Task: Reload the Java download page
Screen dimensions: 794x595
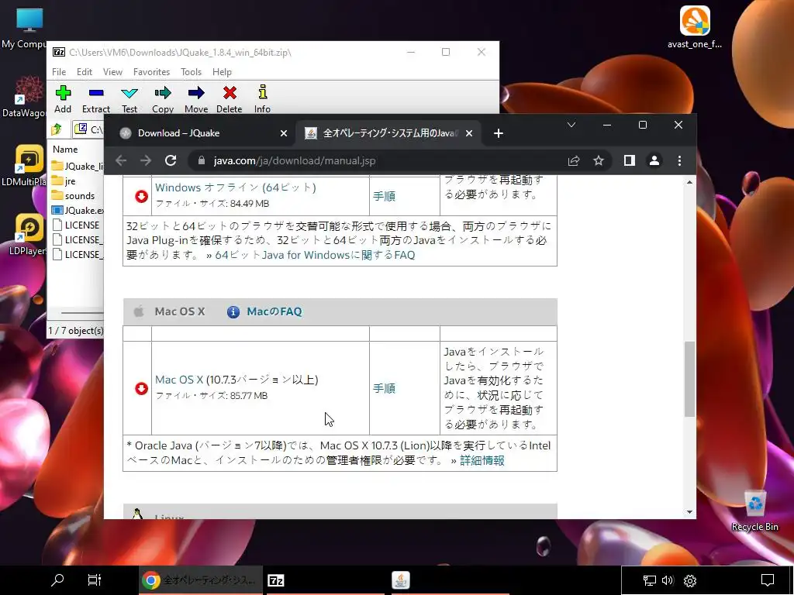Action: click(171, 160)
